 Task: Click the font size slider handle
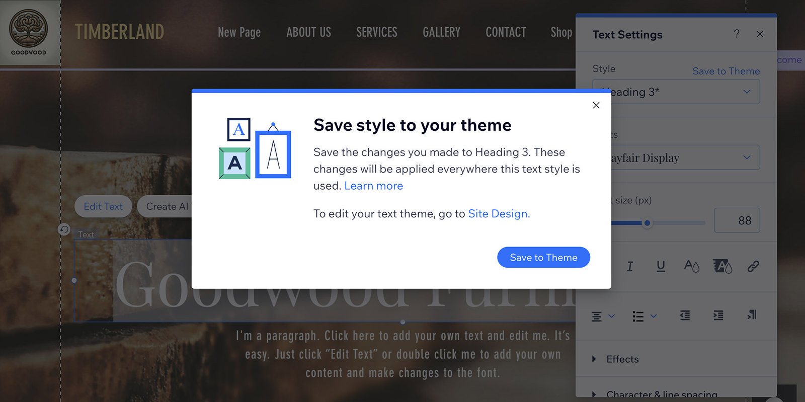648,223
